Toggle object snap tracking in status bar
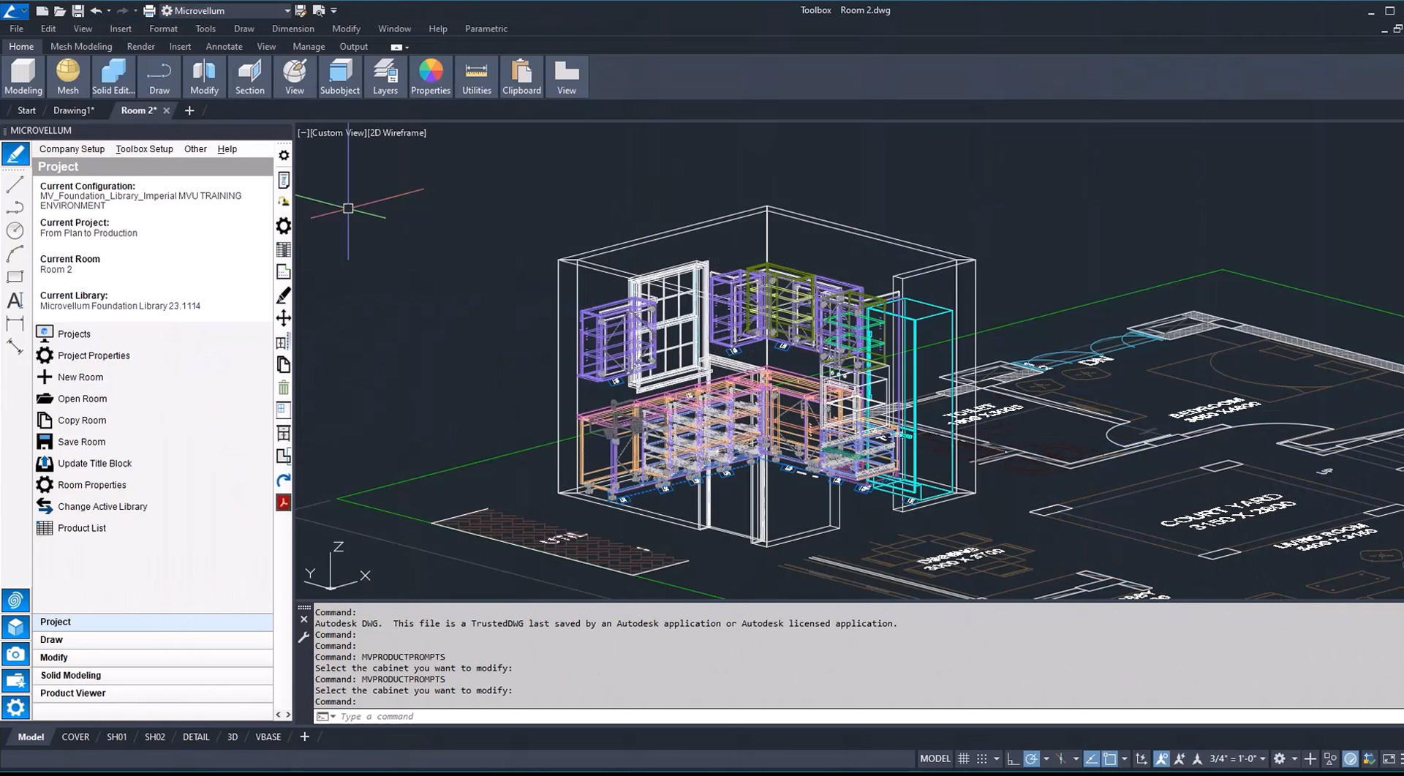 click(x=1091, y=758)
